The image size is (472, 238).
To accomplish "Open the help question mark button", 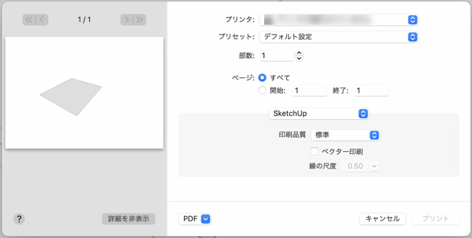I will pyautogui.click(x=19, y=218).
